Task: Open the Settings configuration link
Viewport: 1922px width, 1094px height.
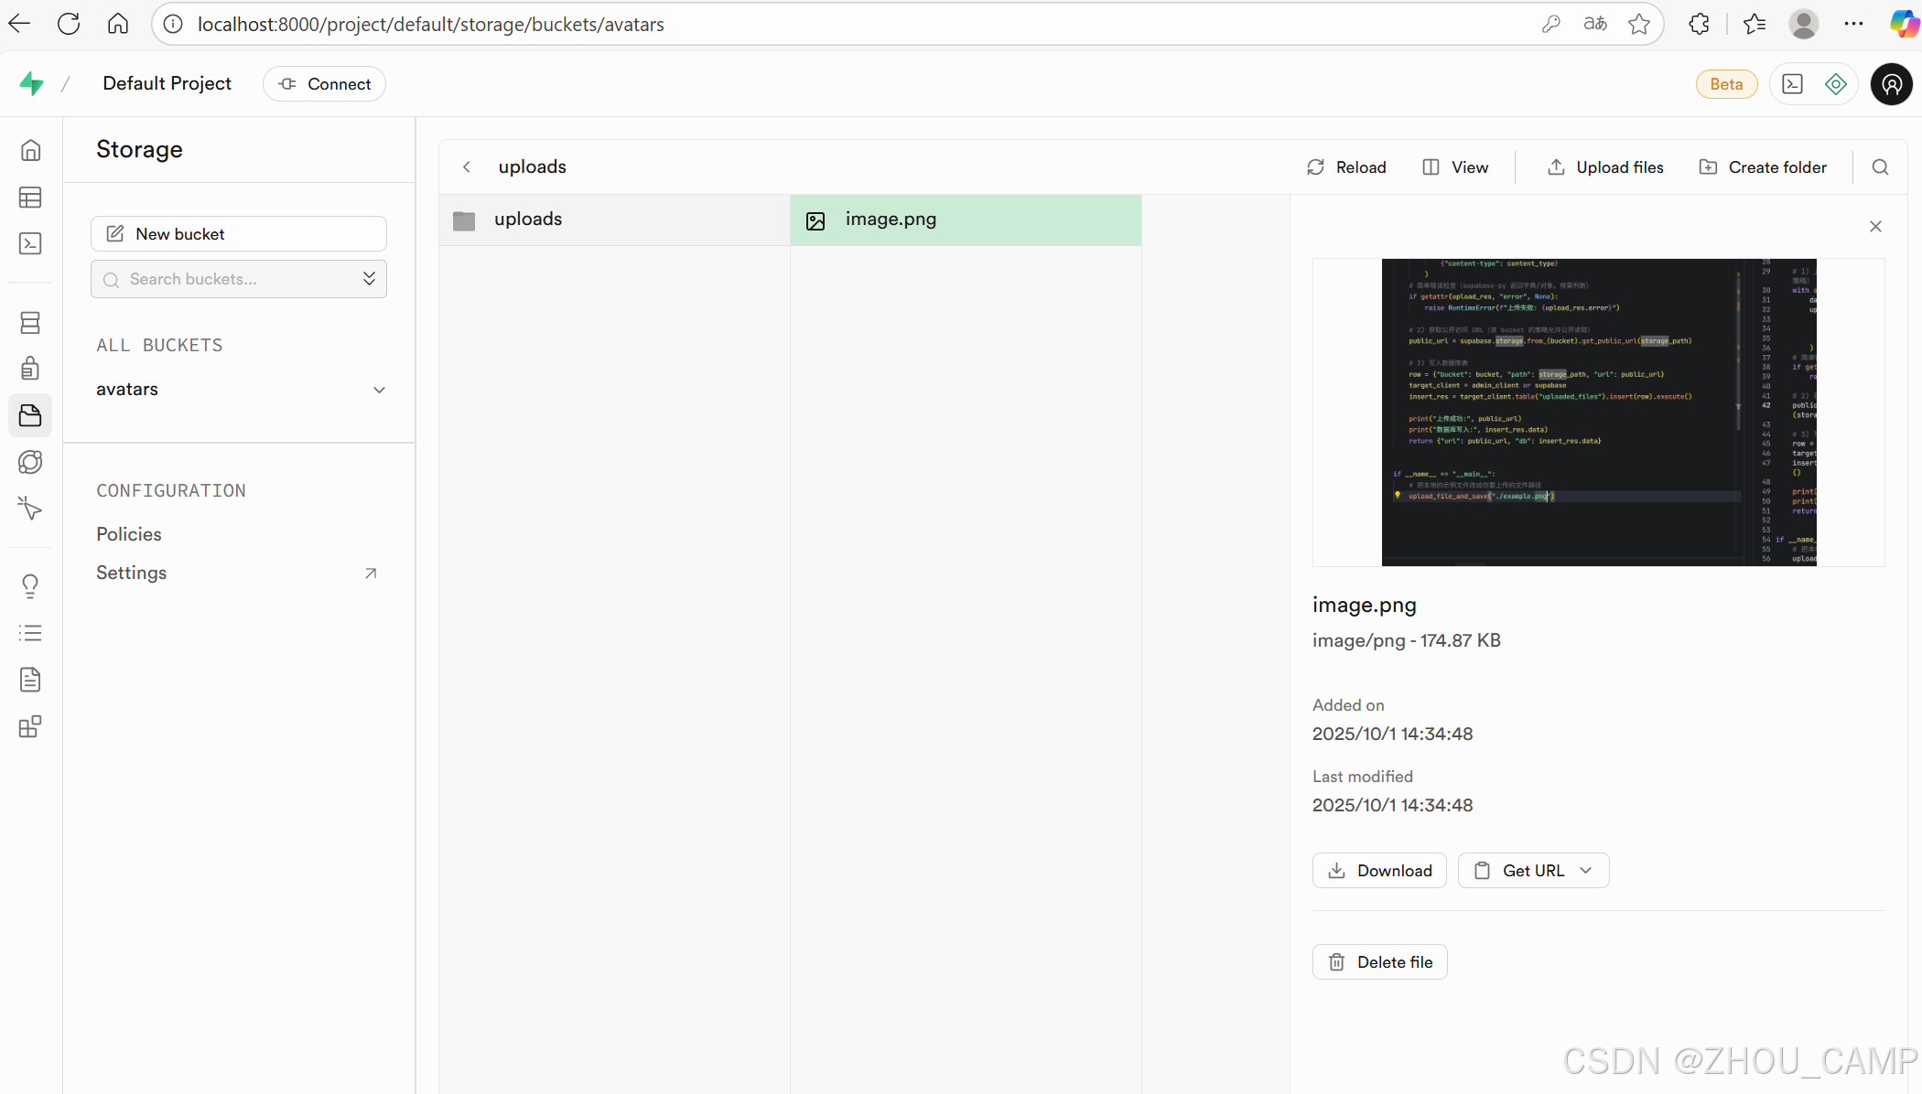Action: click(132, 573)
